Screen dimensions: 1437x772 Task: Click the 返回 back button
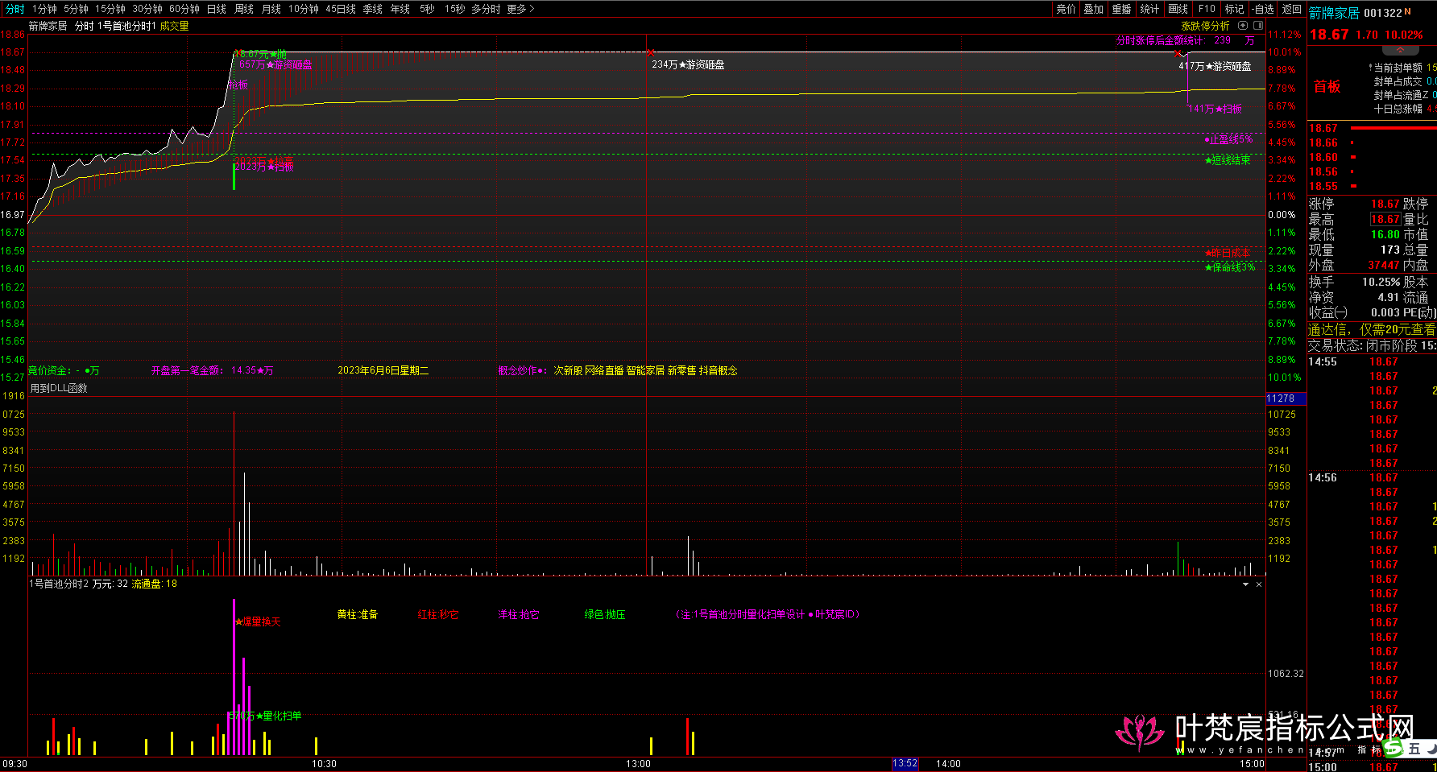point(1292,9)
